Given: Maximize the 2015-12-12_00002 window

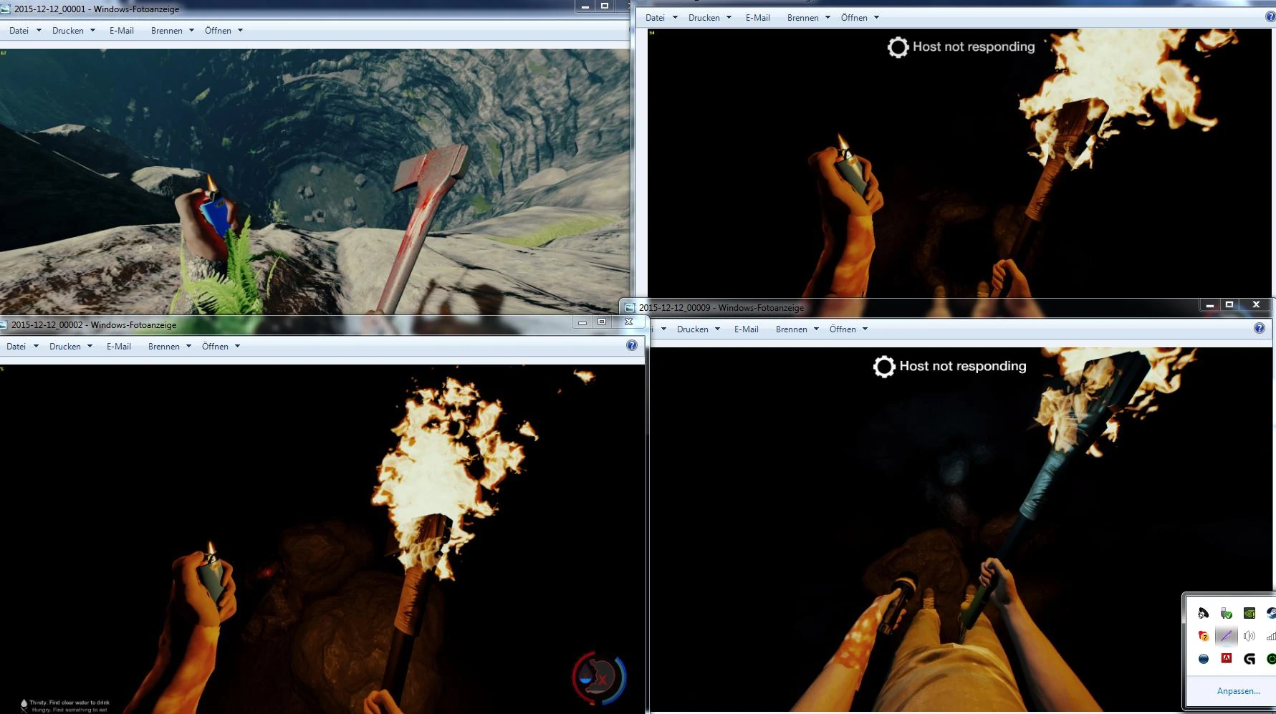Looking at the screenshot, I should 602,322.
